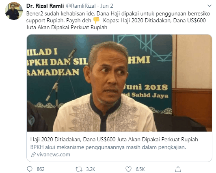Open the vivanews.com domain link

54,155
